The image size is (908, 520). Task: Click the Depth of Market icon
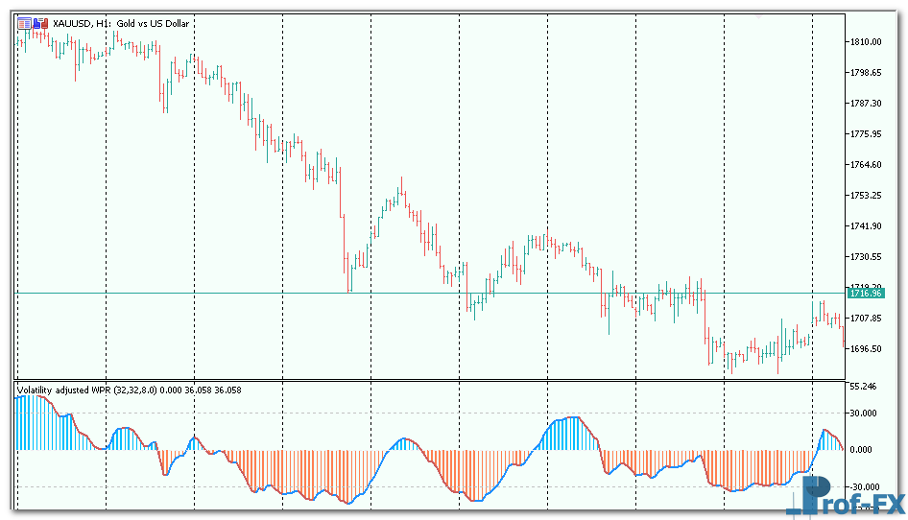click(24, 23)
